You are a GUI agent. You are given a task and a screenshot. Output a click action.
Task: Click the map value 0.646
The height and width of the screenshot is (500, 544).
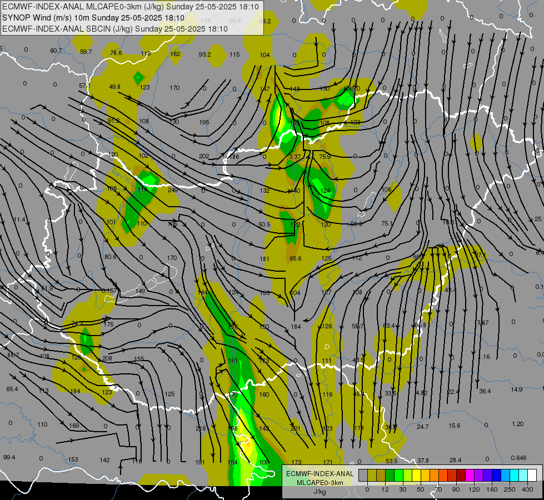pos(518,458)
